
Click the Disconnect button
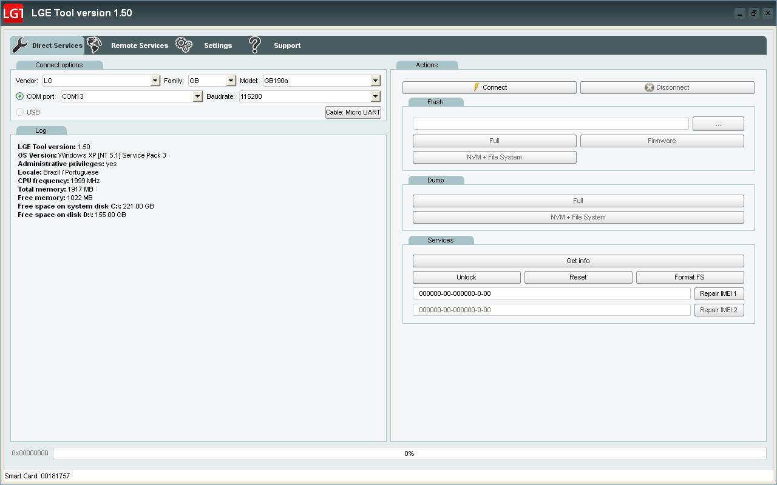coord(667,87)
